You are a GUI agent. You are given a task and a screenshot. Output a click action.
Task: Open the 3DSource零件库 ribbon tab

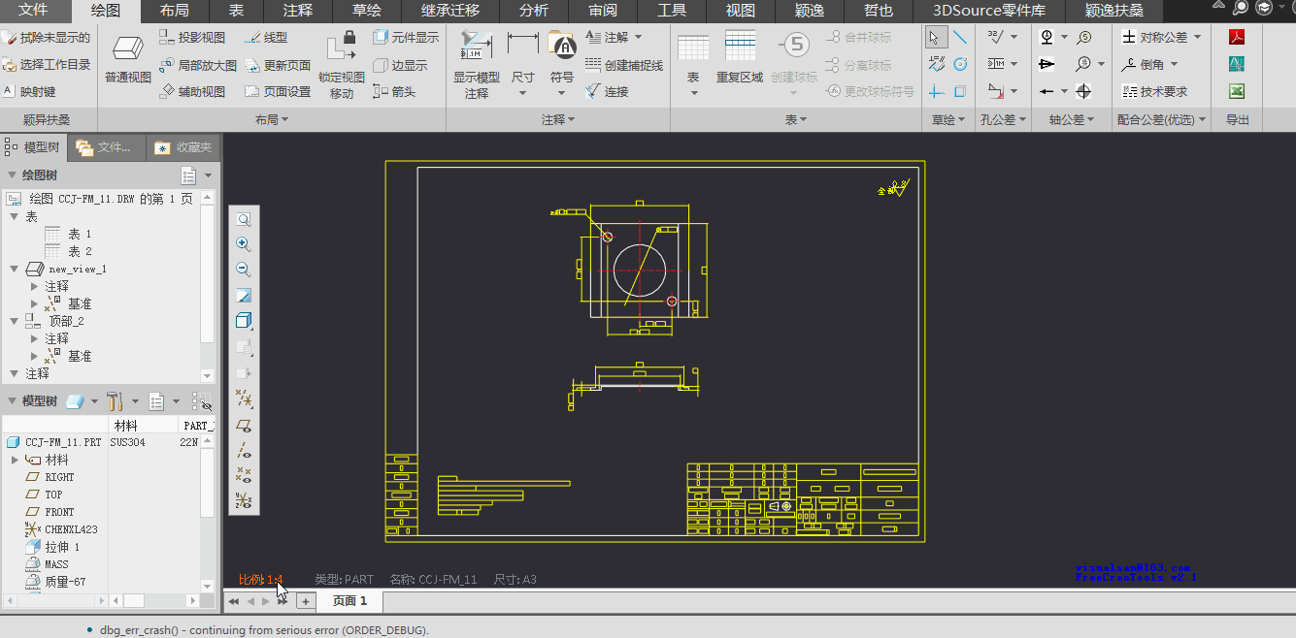point(989,11)
